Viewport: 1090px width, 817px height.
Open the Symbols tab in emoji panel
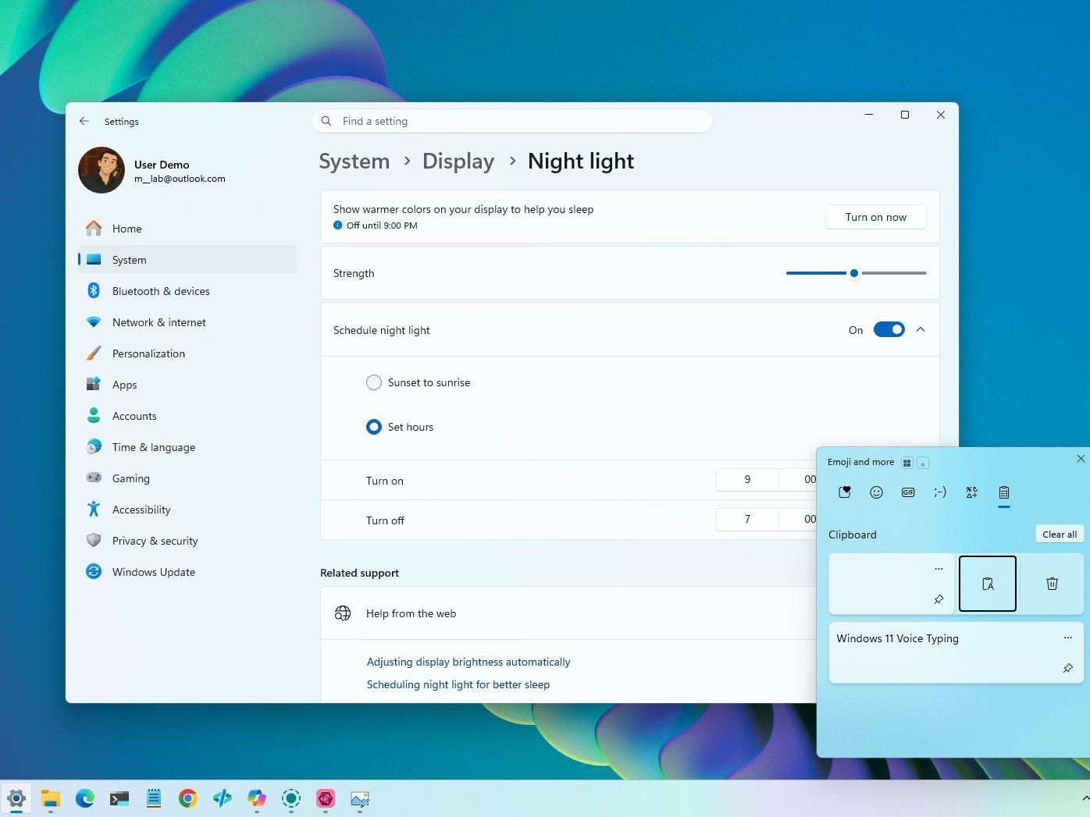pos(972,492)
